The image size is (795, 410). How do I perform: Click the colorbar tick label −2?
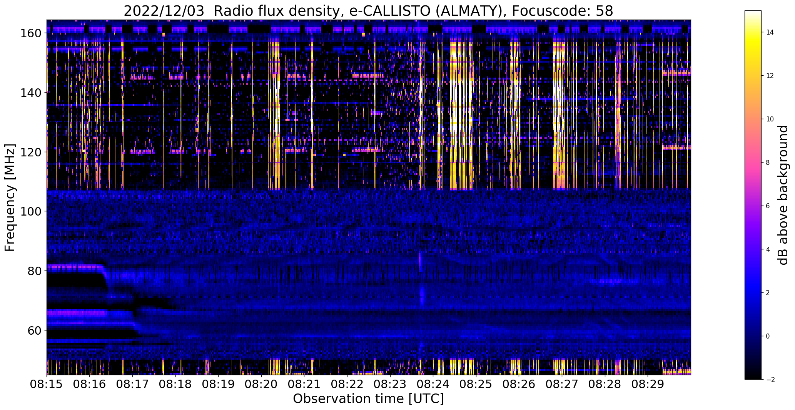coord(770,380)
